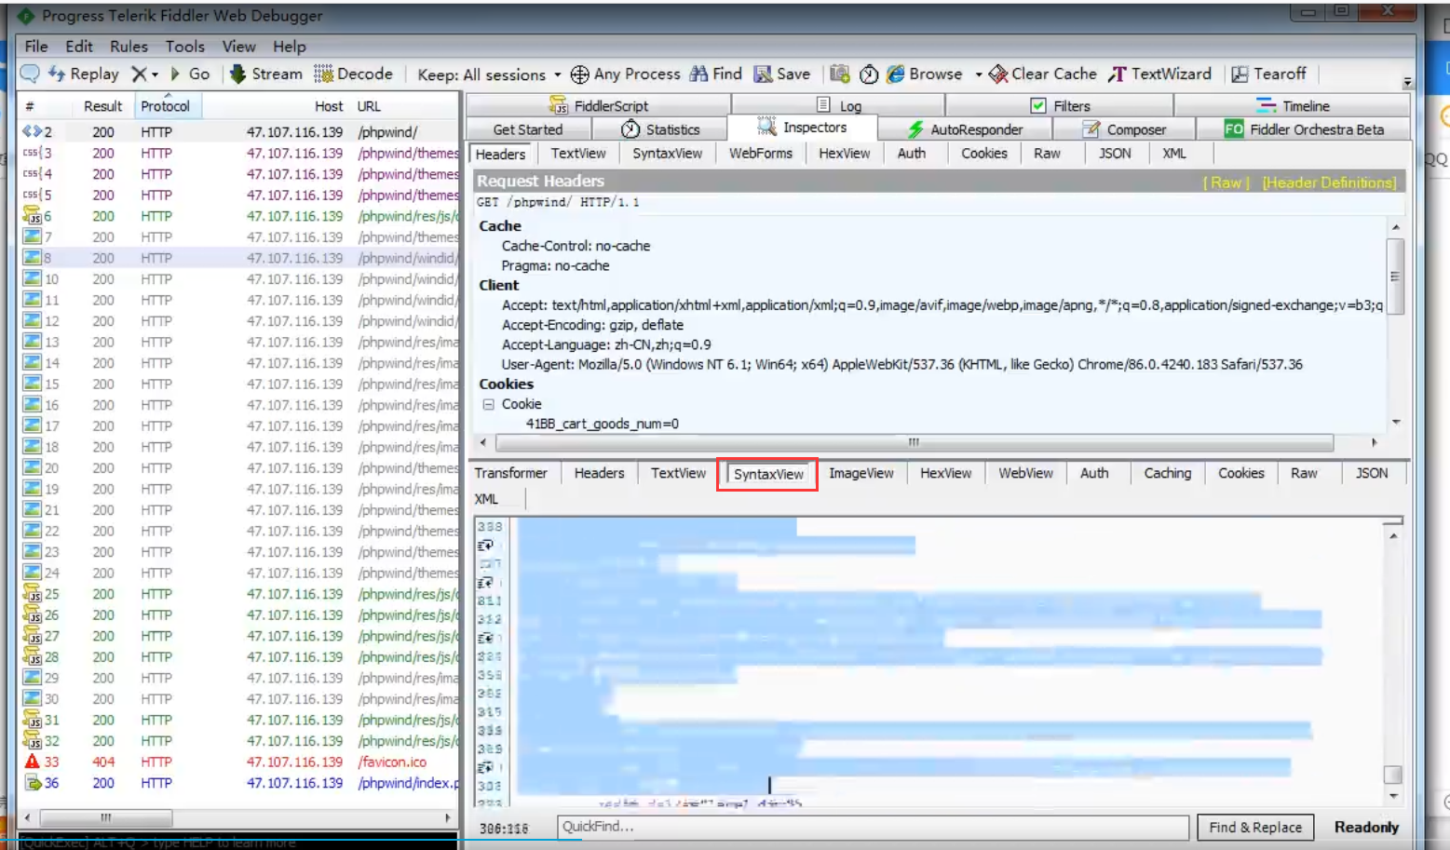Click the QuickFind input field
1450x850 pixels.
click(873, 827)
